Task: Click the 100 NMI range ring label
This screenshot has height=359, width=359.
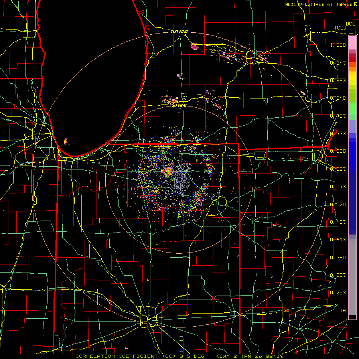Action: 179,32
